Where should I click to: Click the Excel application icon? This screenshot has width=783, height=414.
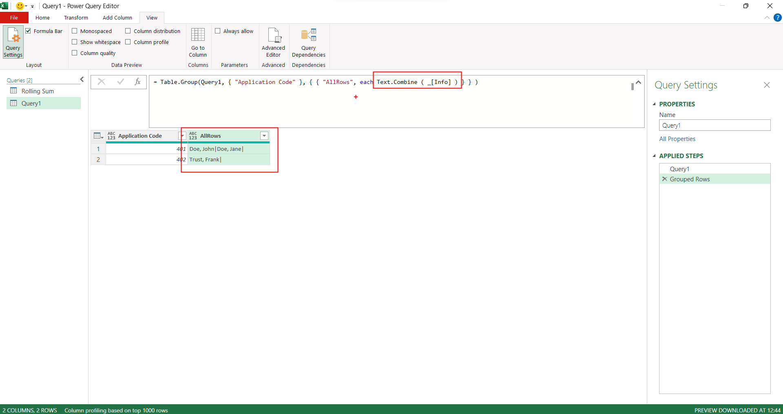coord(4,6)
